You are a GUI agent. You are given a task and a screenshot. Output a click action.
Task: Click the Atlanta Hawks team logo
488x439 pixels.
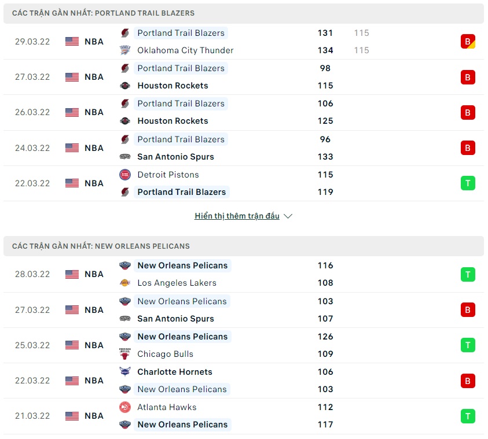coord(125,407)
